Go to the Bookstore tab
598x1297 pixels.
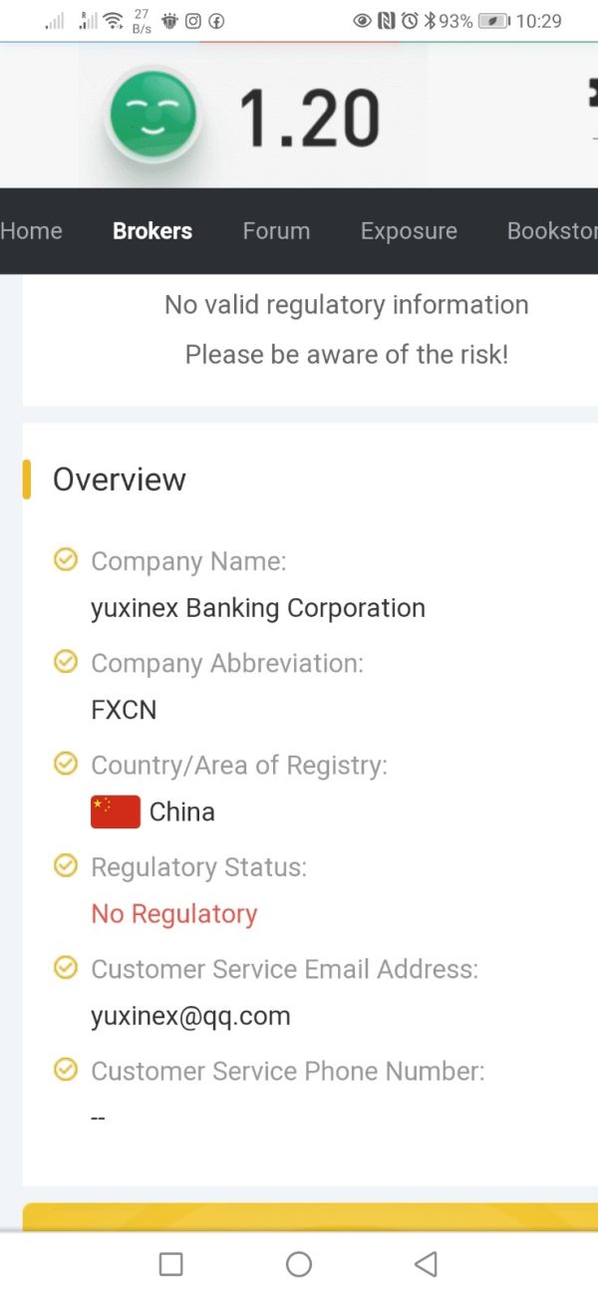tap(552, 230)
